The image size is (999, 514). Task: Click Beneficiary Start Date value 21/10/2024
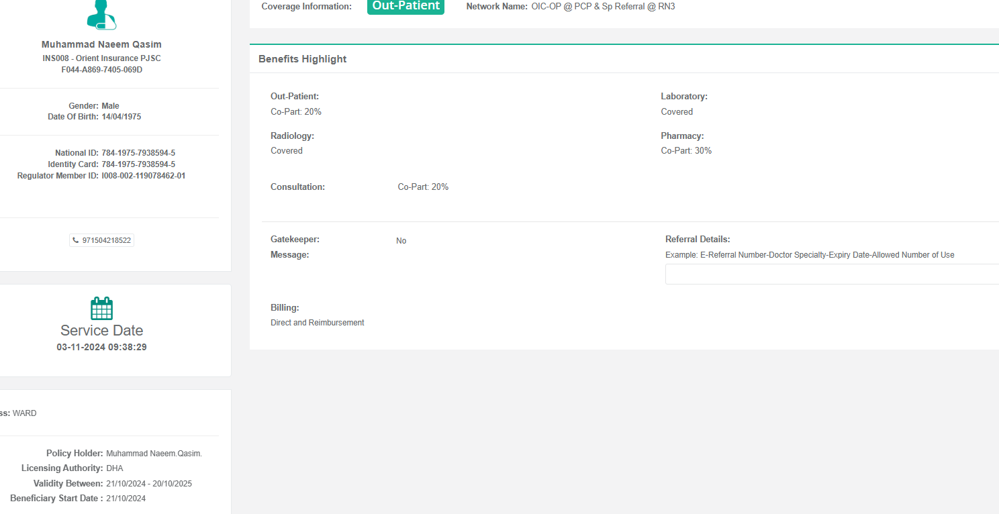[x=126, y=499]
